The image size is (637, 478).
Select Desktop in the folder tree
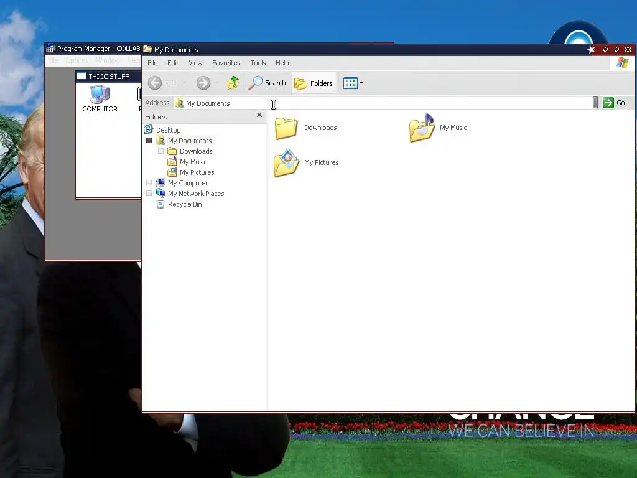pyautogui.click(x=168, y=130)
